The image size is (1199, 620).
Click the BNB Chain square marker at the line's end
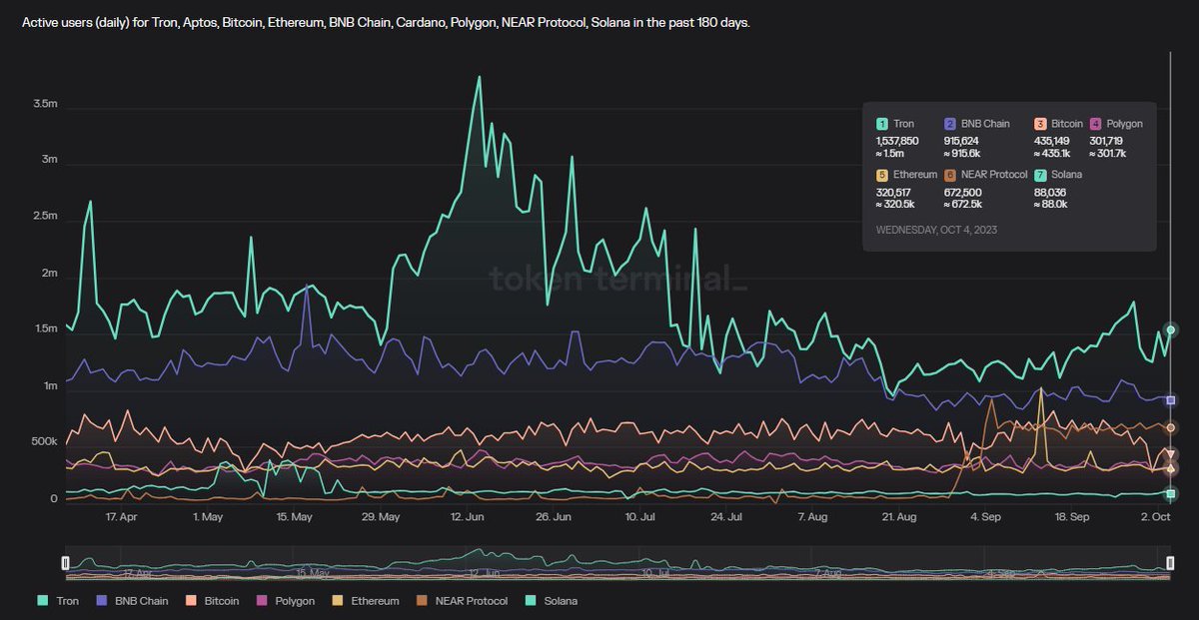[x=1171, y=399]
